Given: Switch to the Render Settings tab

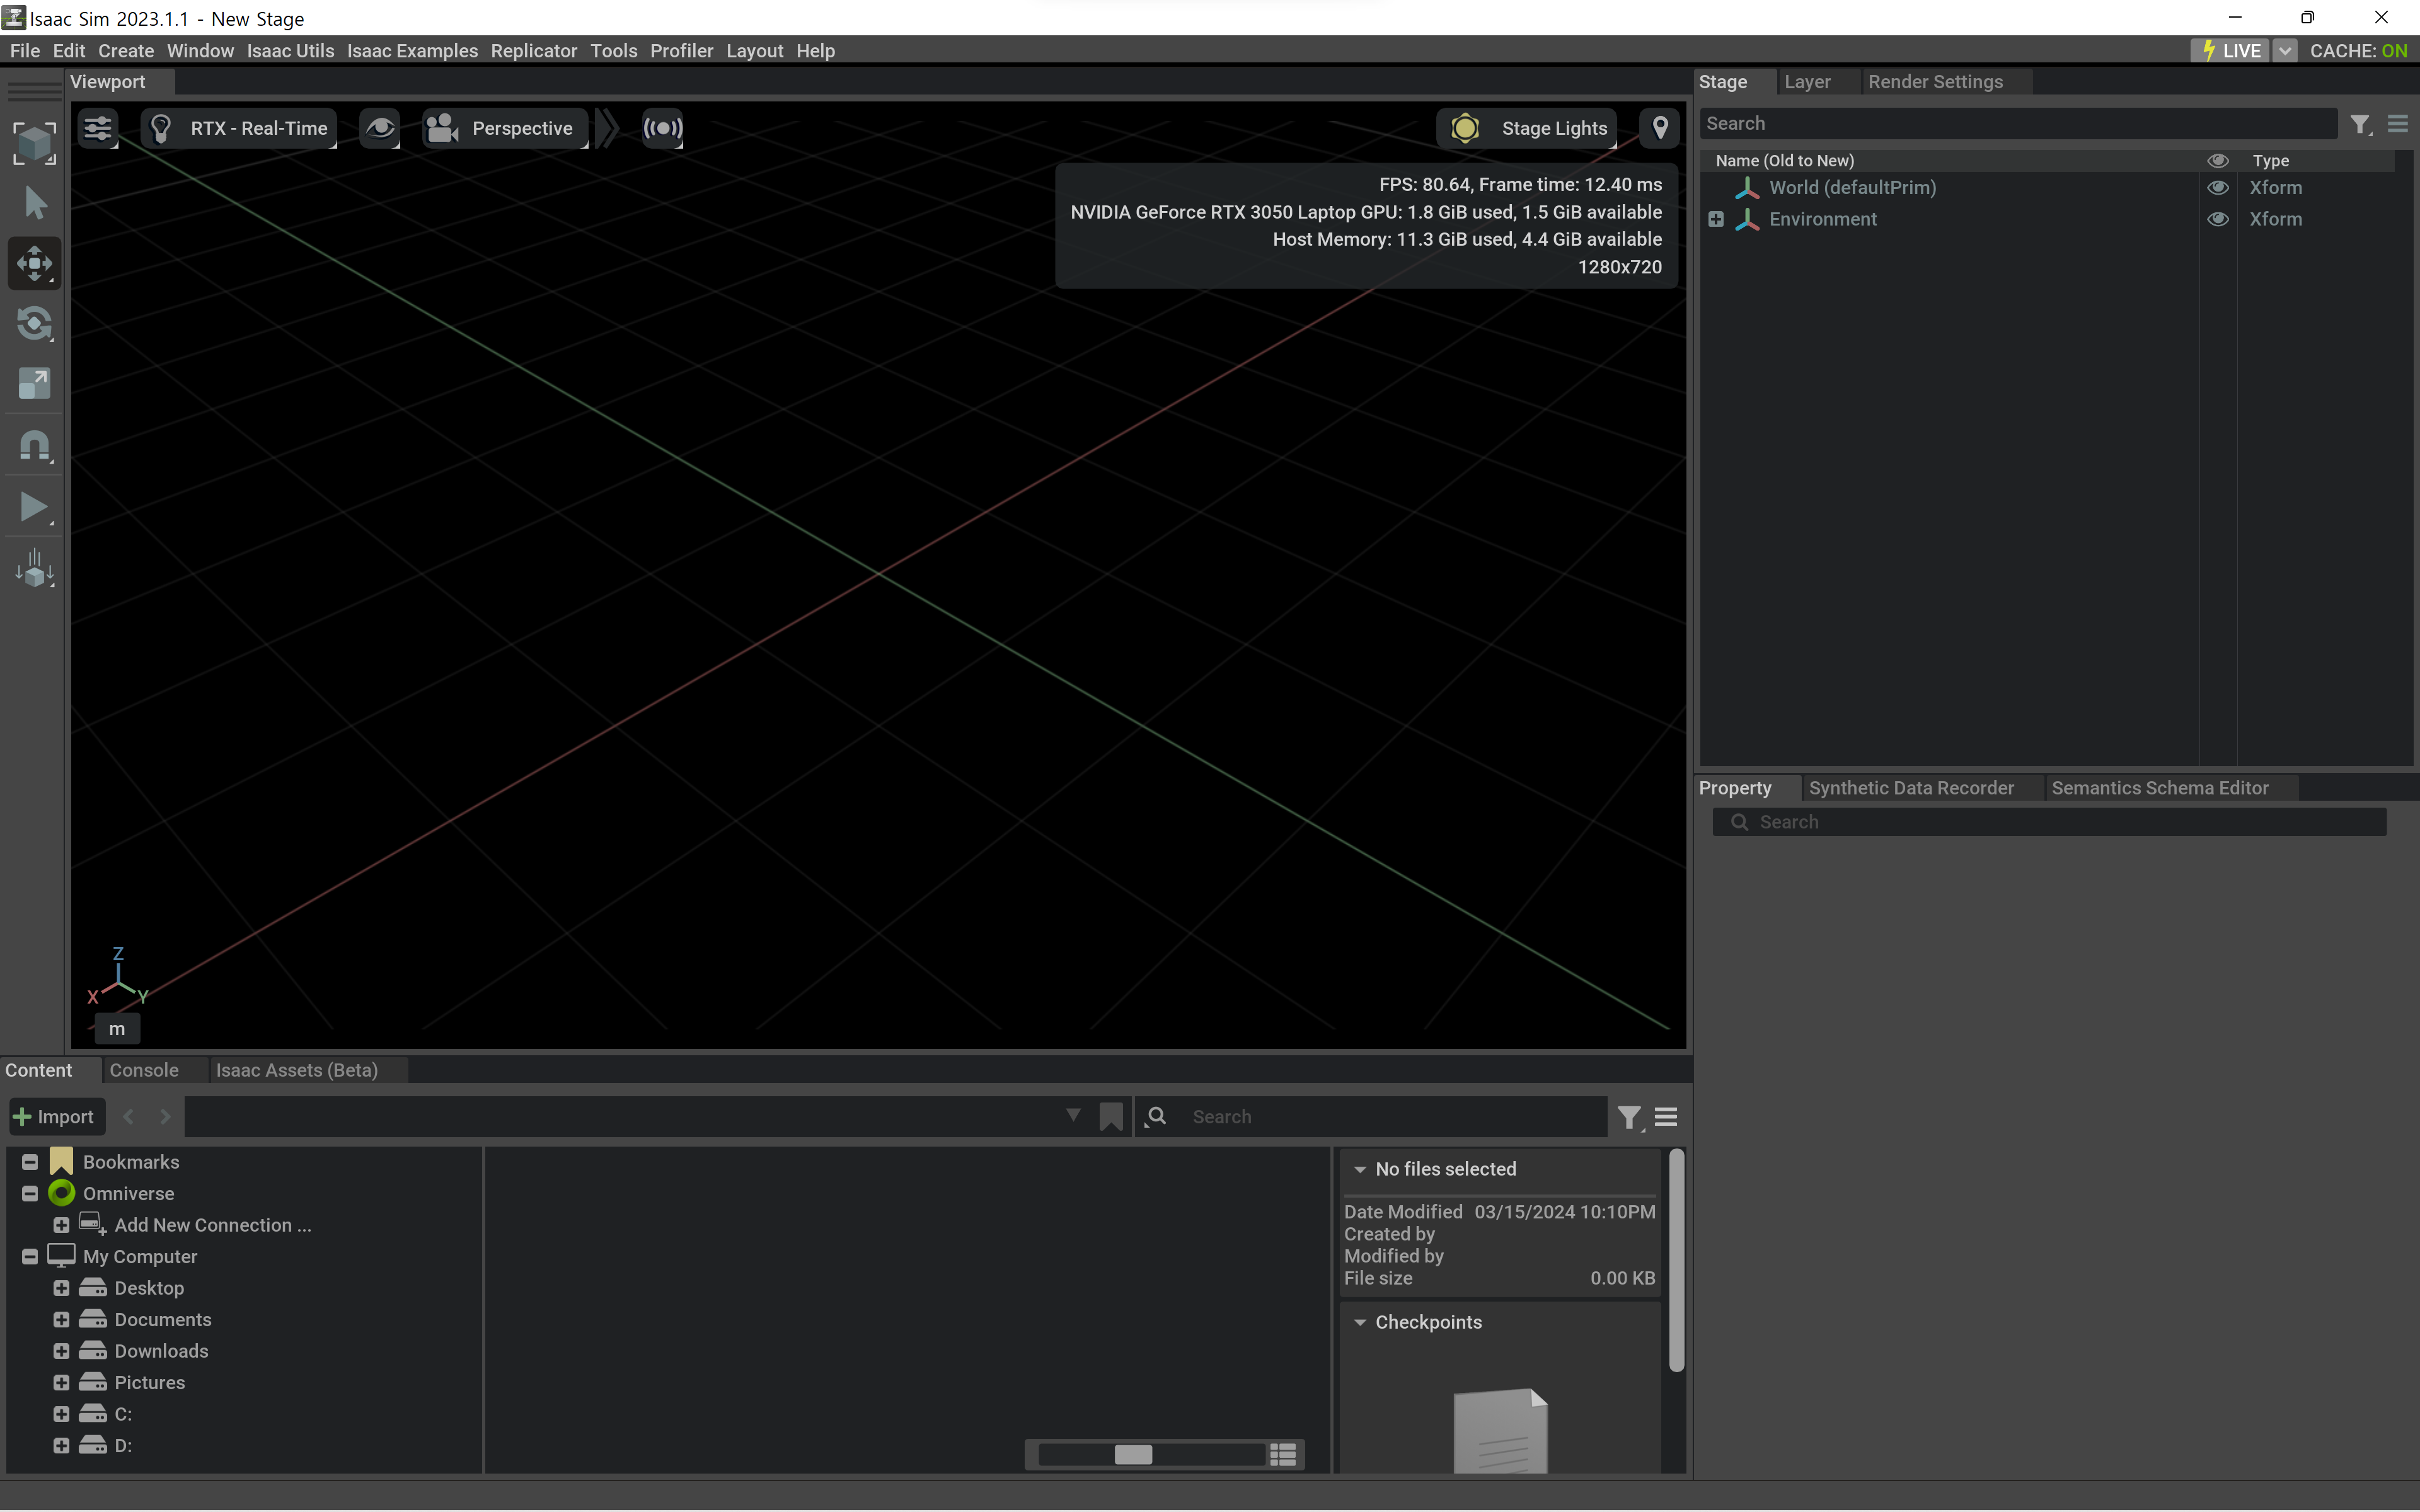Looking at the screenshot, I should coord(1935,82).
